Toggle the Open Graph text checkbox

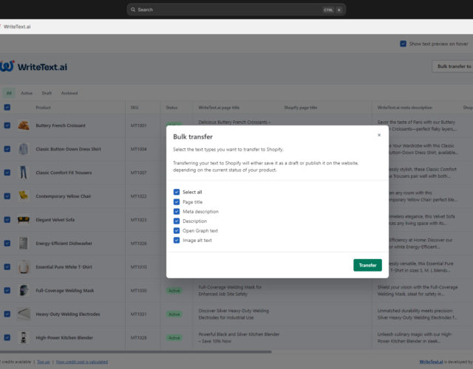[177, 230]
